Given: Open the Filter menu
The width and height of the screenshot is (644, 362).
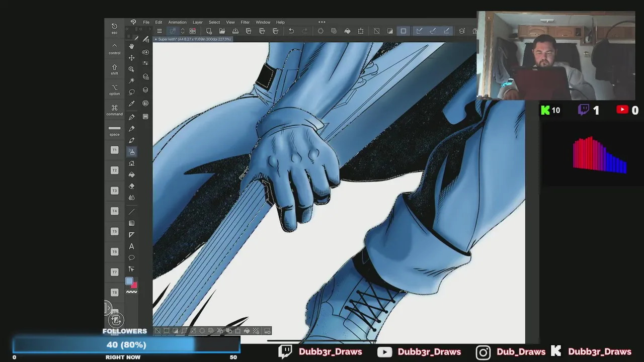Looking at the screenshot, I should click(x=245, y=22).
